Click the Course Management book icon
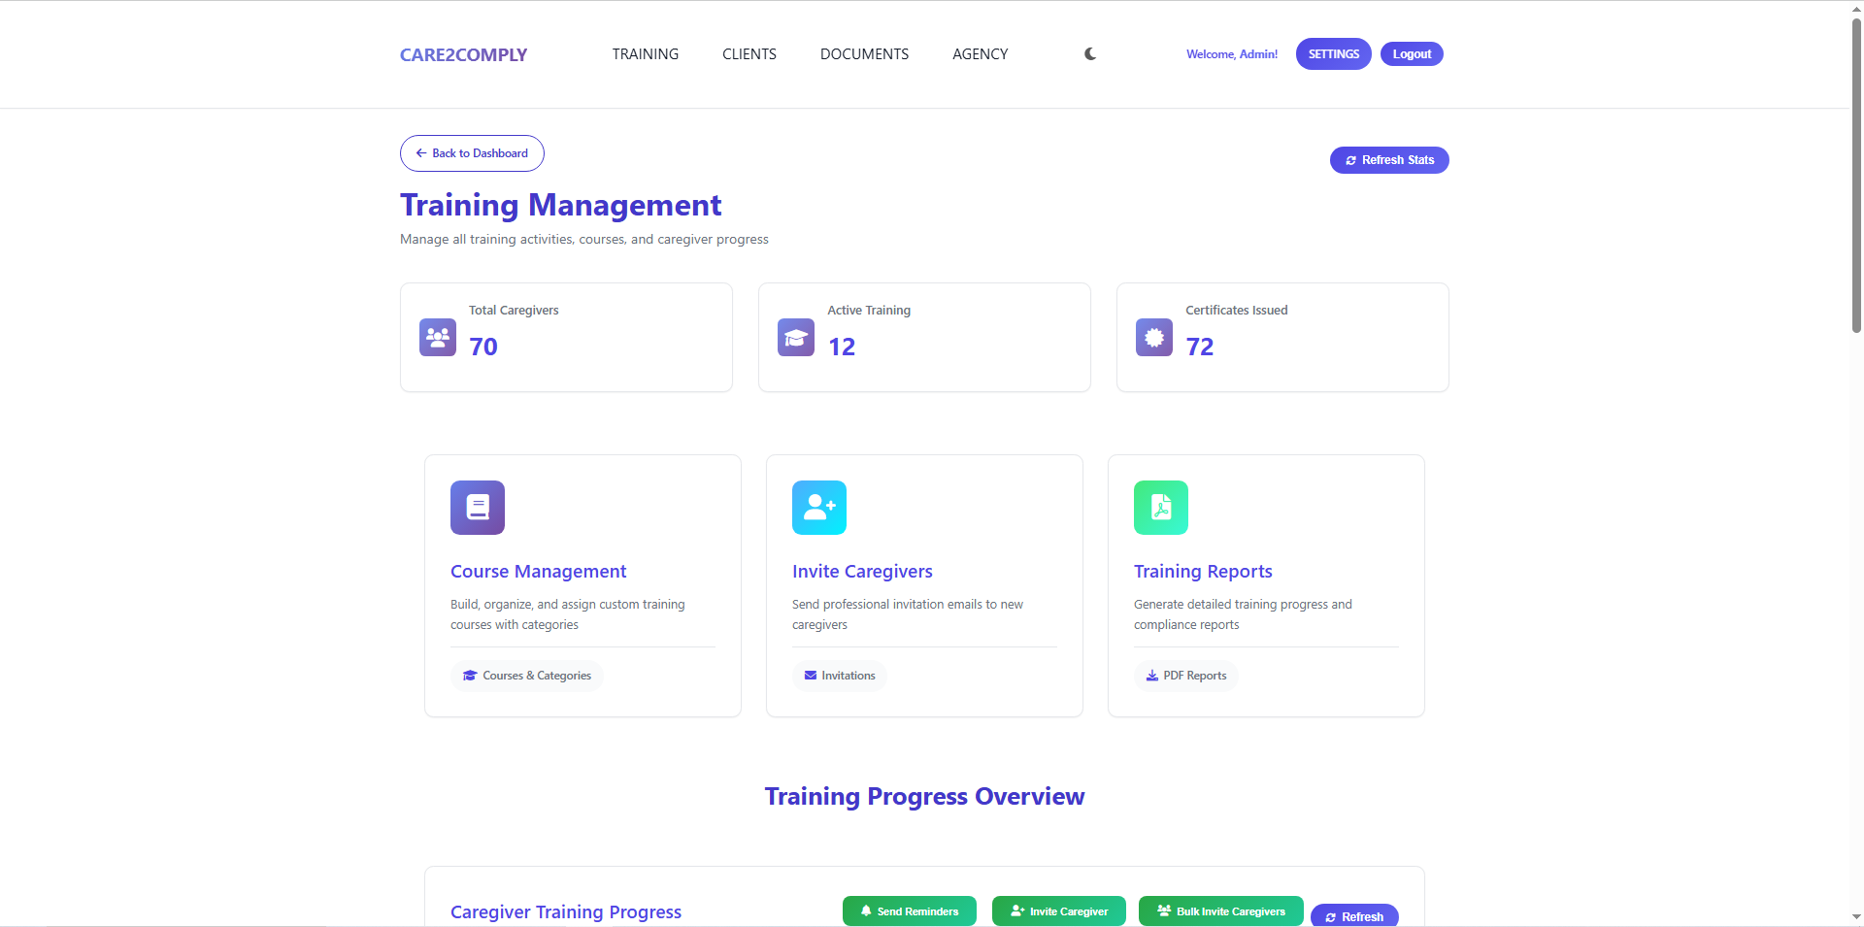This screenshot has height=927, width=1864. point(477,507)
